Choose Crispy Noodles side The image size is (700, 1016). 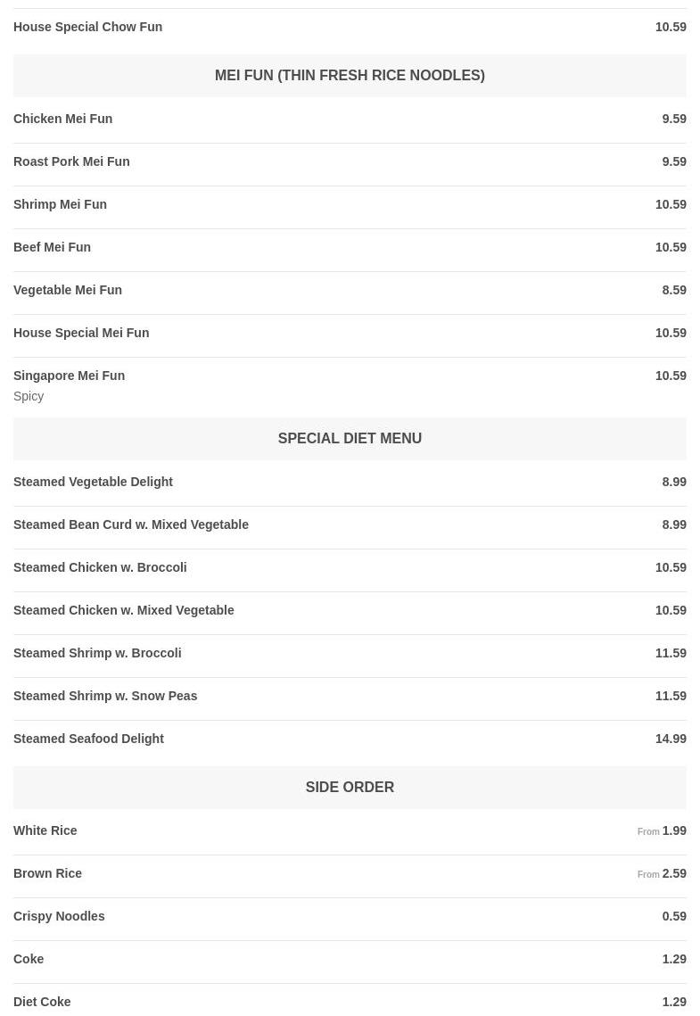59,916
